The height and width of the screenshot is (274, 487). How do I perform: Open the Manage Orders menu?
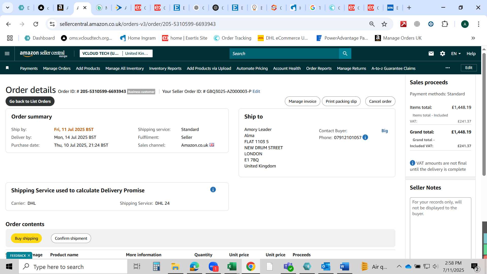tap(57, 68)
